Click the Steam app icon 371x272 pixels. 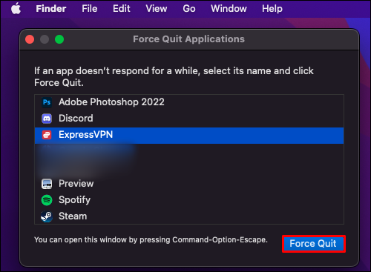click(x=47, y=216)
